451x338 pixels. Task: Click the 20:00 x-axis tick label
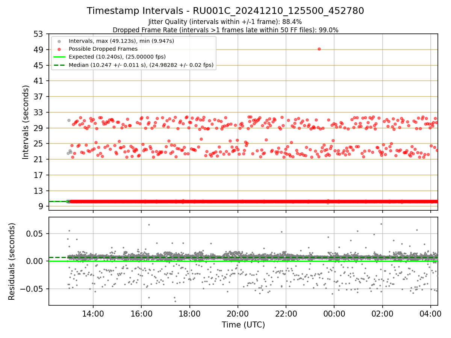click(238, 314)
